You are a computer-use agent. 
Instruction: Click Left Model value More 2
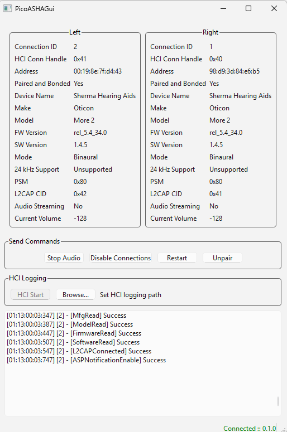[x=84, y=120]
